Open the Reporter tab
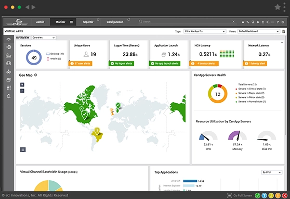Viewport: 290px width, 199px height. point(88,22)
